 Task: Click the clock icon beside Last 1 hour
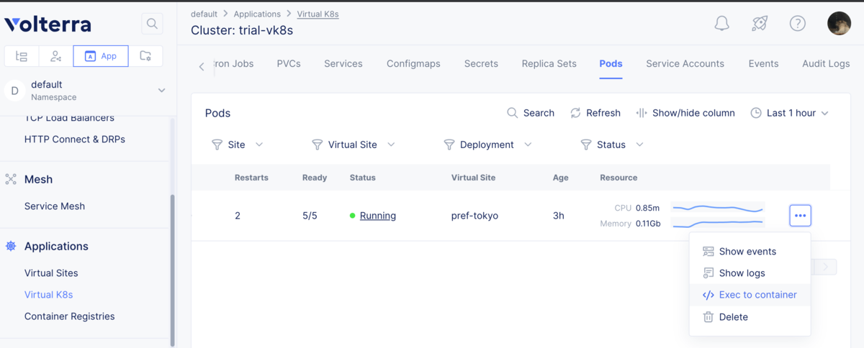coord(756,113)
